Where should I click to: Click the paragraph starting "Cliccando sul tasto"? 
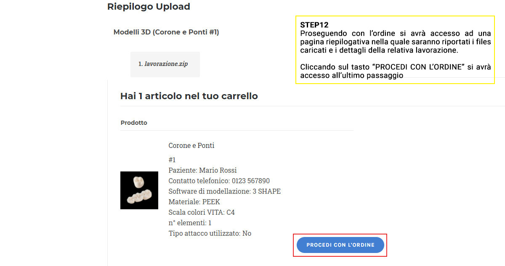click(x=396, y=71)
